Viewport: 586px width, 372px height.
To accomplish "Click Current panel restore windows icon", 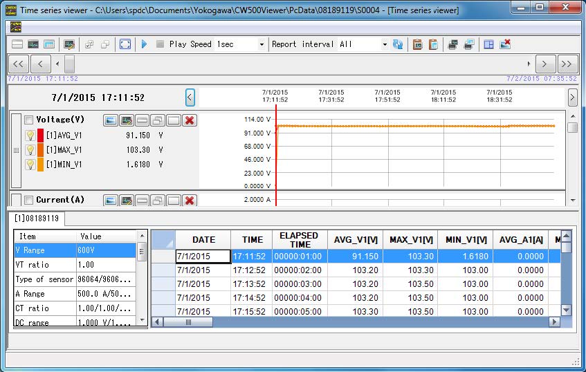I will 158,201.
